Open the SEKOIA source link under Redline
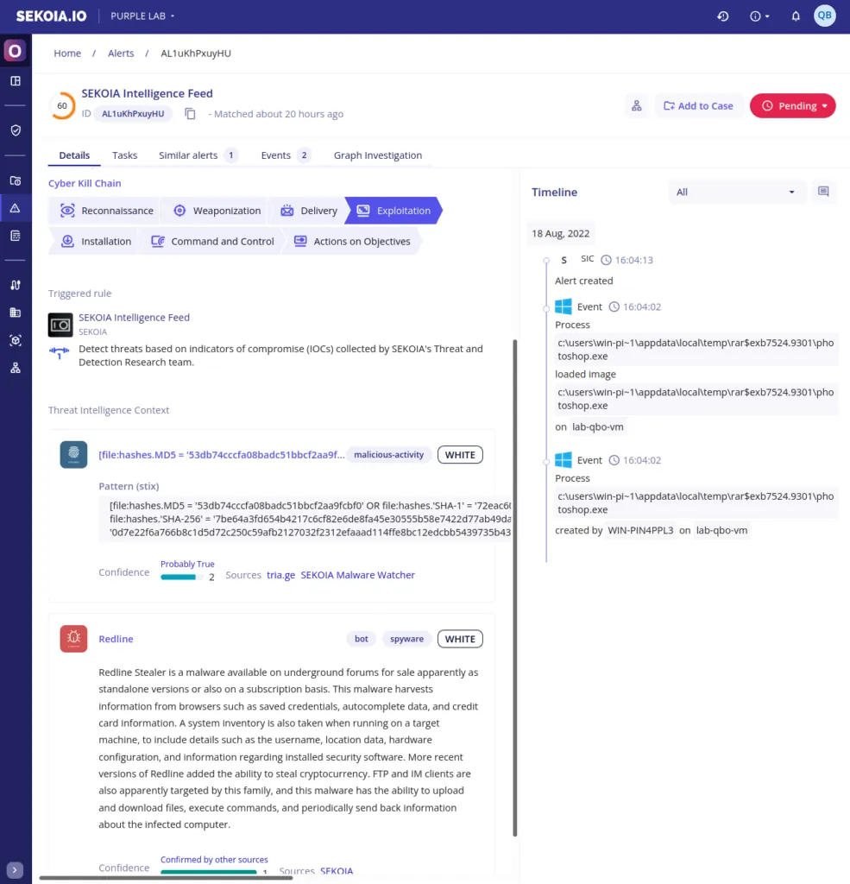Image resolution: width=850 pixels, height=884 pixels. pos(337,871)
